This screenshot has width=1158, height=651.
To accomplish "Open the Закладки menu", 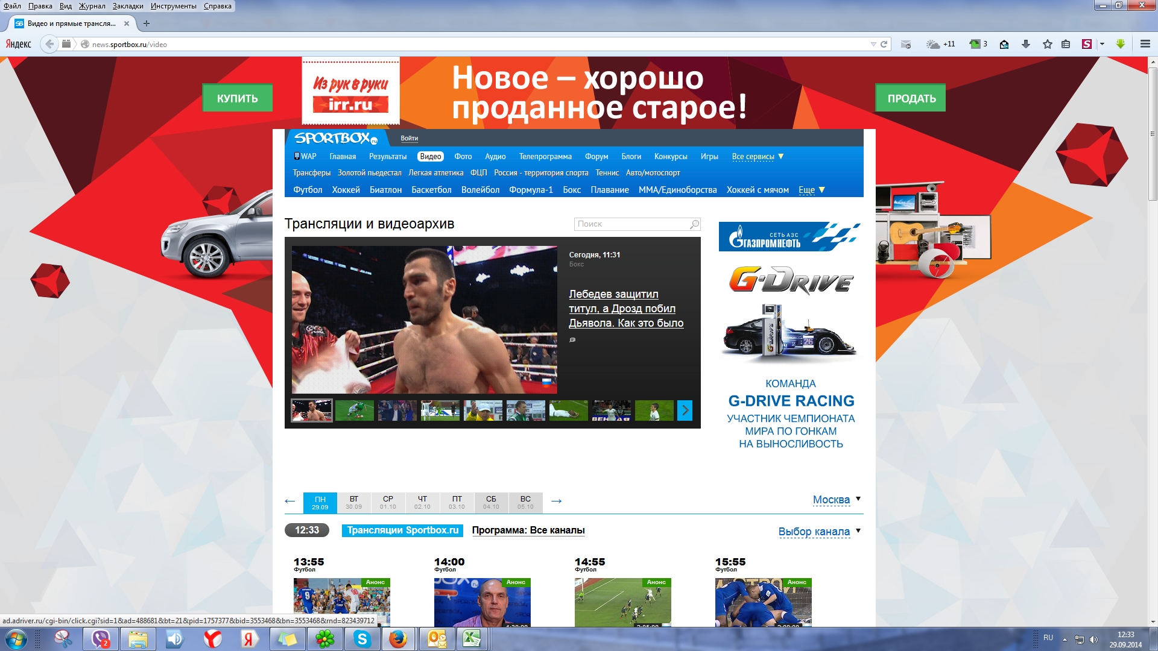I will tap(128, 6).
